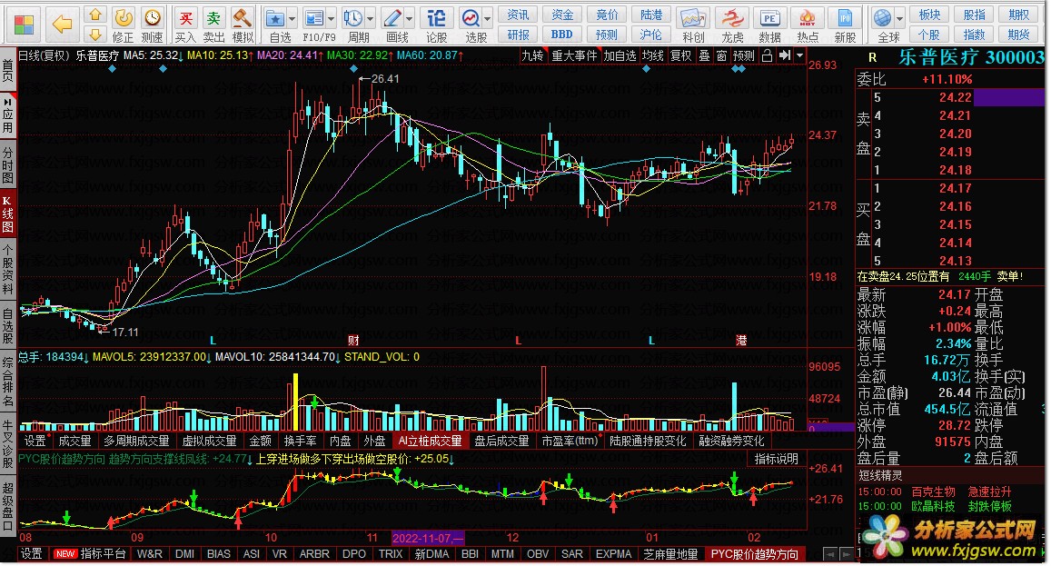
Task: Open K线图 in left sidebar
Action: pyautogui.click(x=7, y=213)
